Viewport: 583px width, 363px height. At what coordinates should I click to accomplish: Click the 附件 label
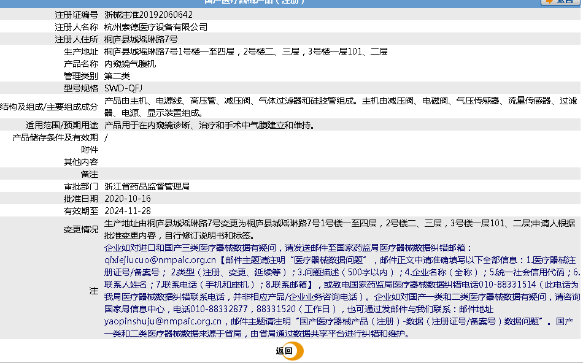(x=90, y=150)
